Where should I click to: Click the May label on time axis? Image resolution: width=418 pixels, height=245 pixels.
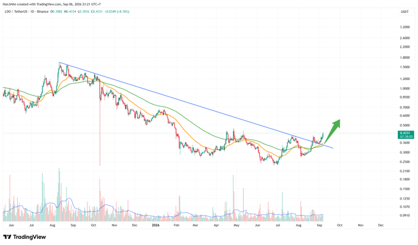click(236, 225)
